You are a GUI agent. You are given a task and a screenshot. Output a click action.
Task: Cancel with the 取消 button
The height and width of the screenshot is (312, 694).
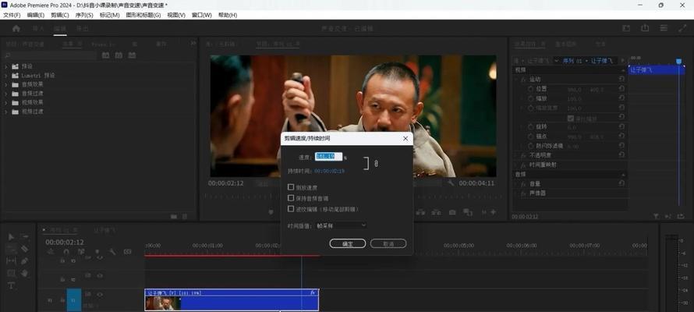tap(388, 244)
